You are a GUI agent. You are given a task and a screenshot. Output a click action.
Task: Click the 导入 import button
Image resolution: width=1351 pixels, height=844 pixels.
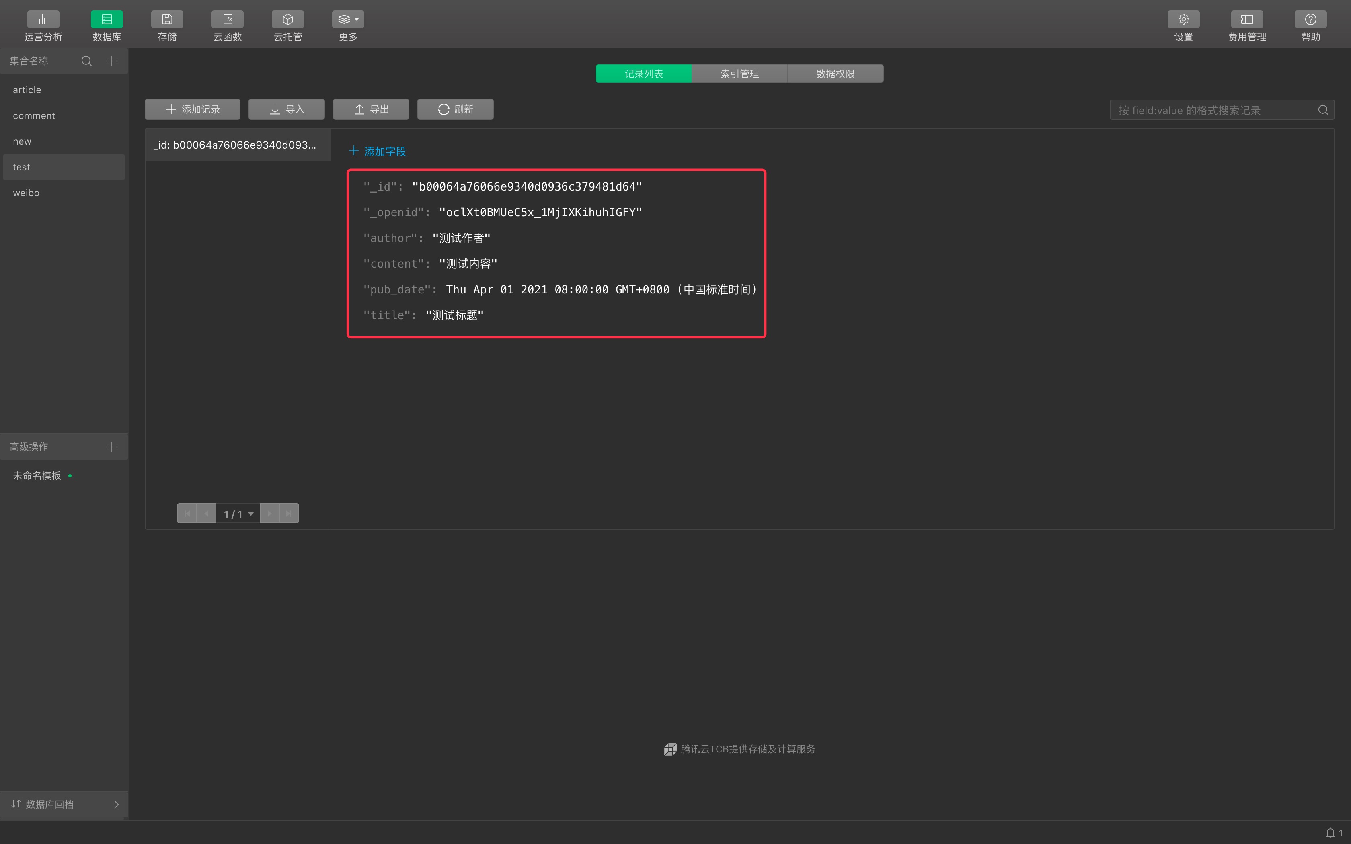click(x=286, y=109)
